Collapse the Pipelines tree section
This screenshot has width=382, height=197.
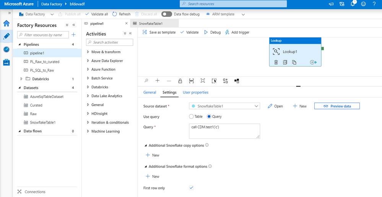point(20,44)
